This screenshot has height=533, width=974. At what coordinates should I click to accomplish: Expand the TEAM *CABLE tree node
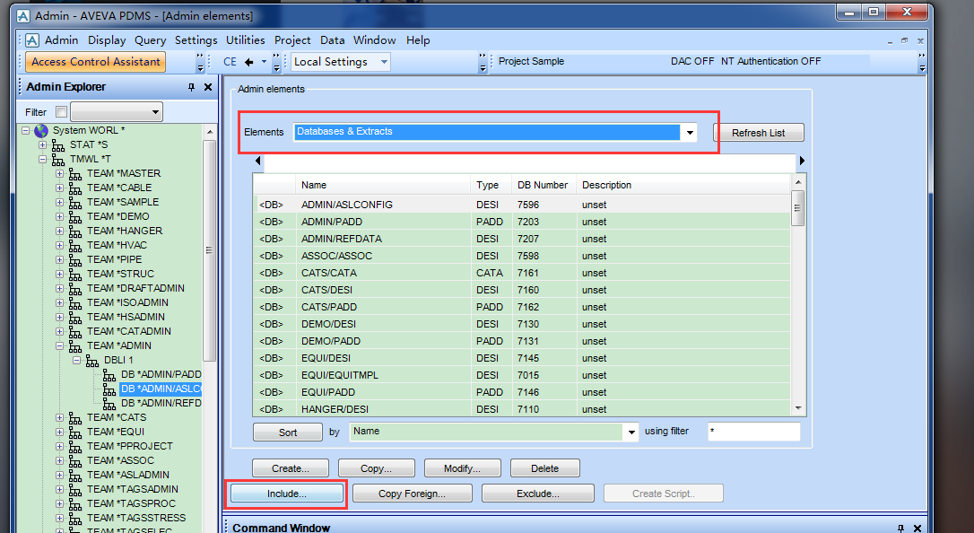click(60, 188)
